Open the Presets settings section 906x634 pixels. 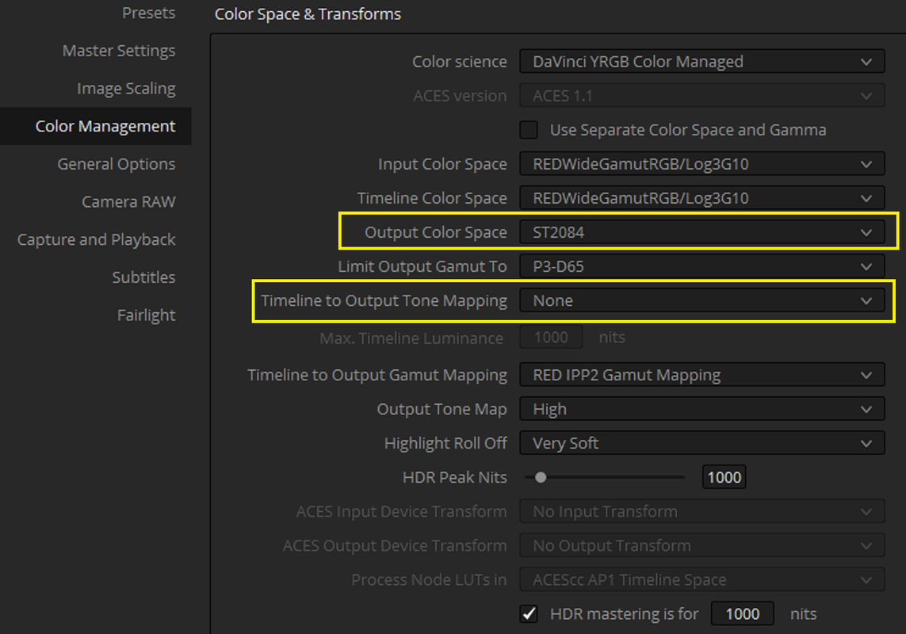[148, 13]
